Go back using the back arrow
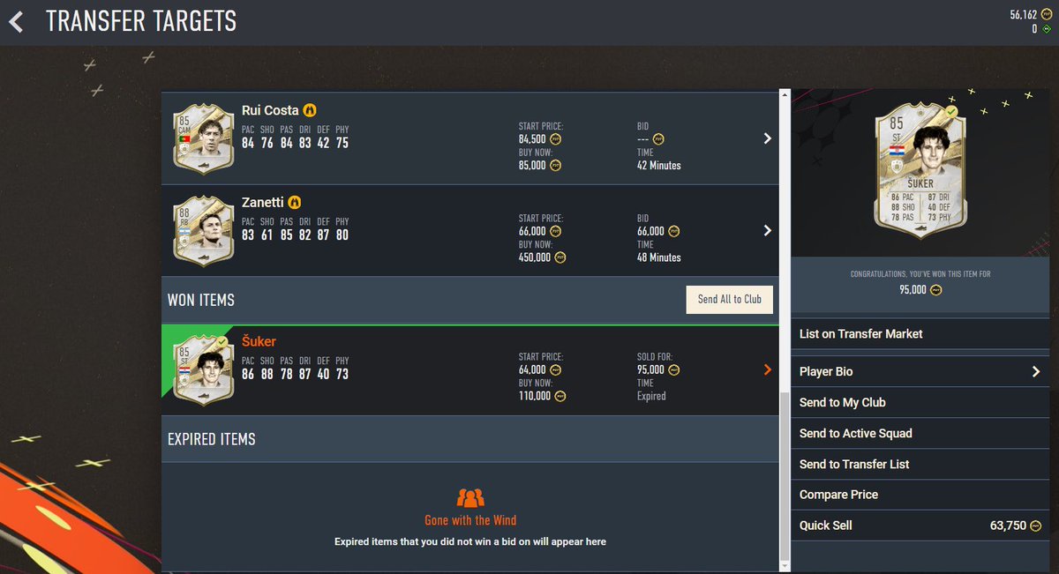This screenshot has width=1059, height=574. click(16, 21)
